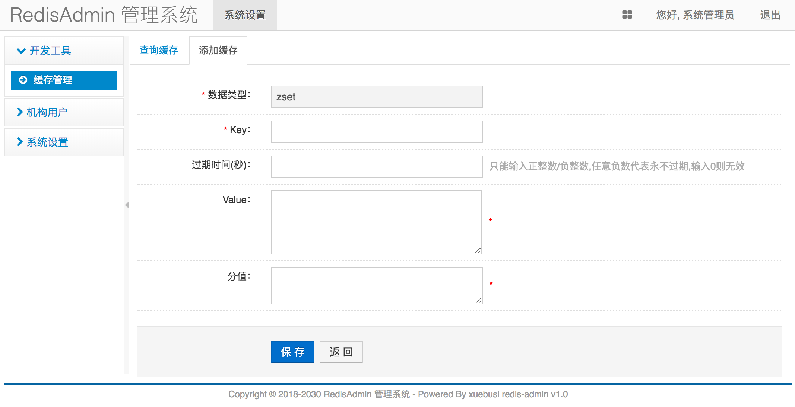Click the 分值 textarea resize handle
This screenshot has height=407, width=795.
(479, 300)
